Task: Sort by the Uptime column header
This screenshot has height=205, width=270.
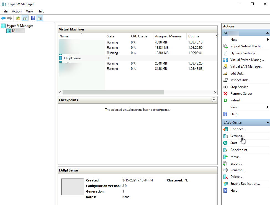Action: coord(200,36)
